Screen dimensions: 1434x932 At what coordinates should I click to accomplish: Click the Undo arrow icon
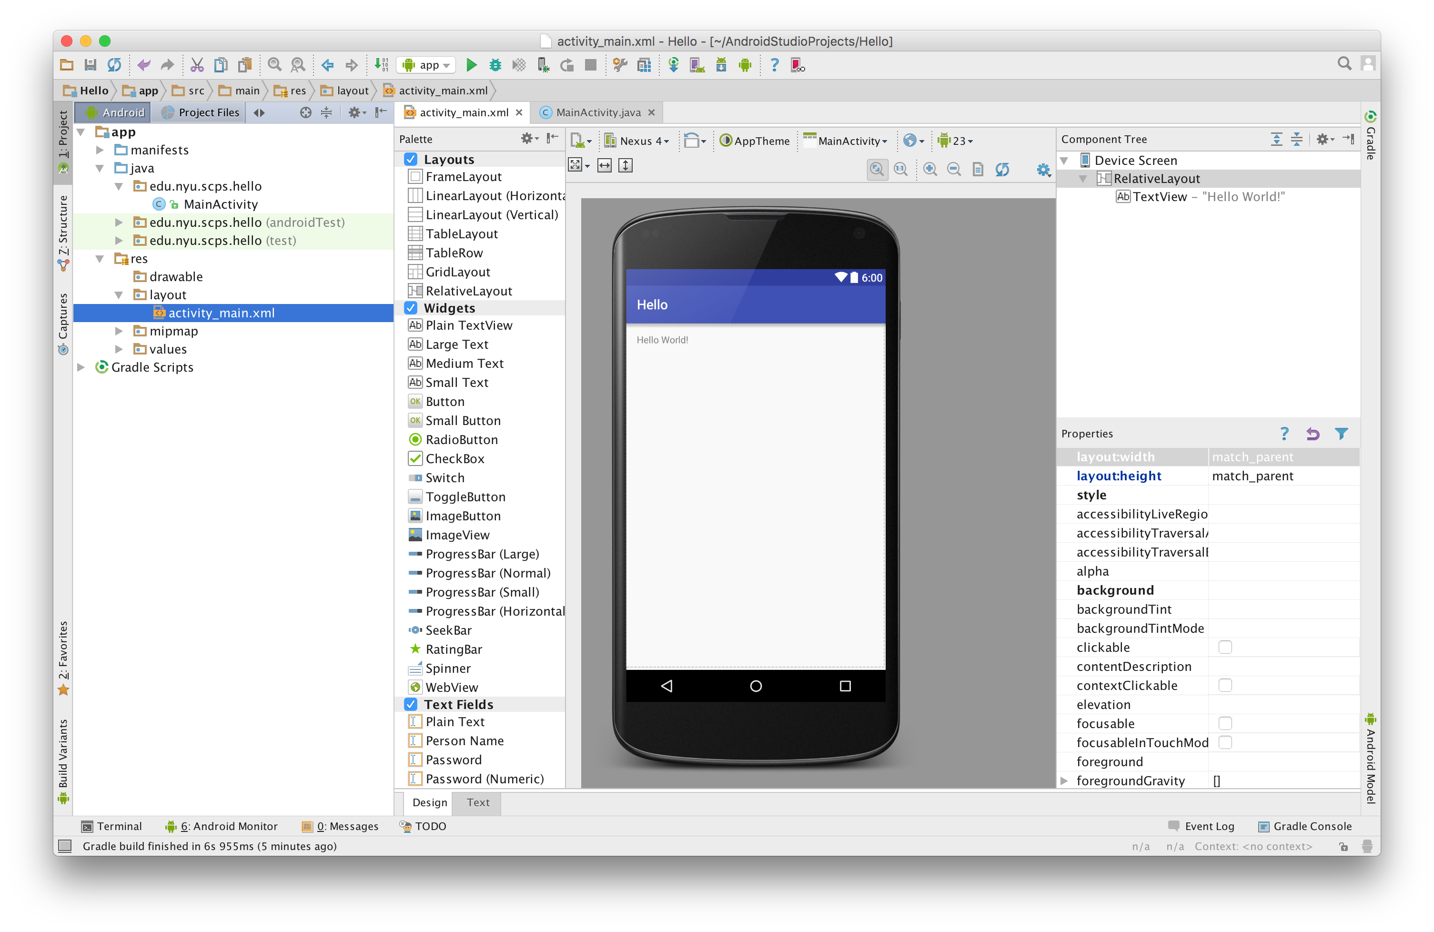(x=143, y=65)
